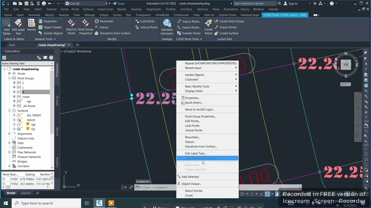This screenshot has width=371, height=208.
Task: Select the _All Points group
Action: coord(29,106)
